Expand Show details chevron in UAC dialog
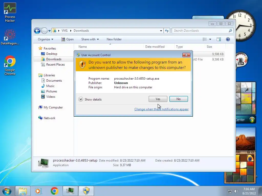 [81, 99]
